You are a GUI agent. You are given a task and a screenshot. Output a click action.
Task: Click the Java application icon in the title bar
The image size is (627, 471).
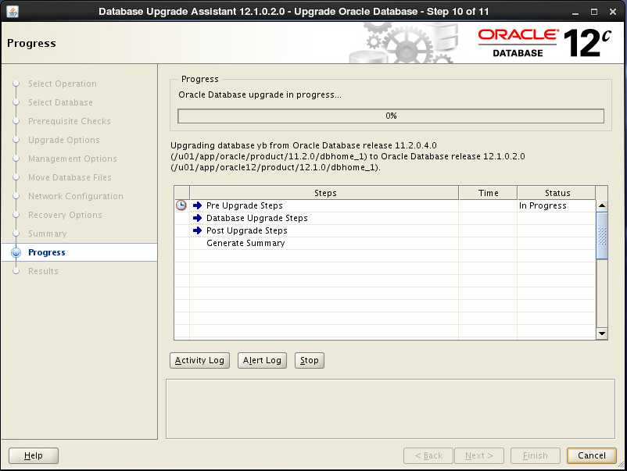click(13, 11)
